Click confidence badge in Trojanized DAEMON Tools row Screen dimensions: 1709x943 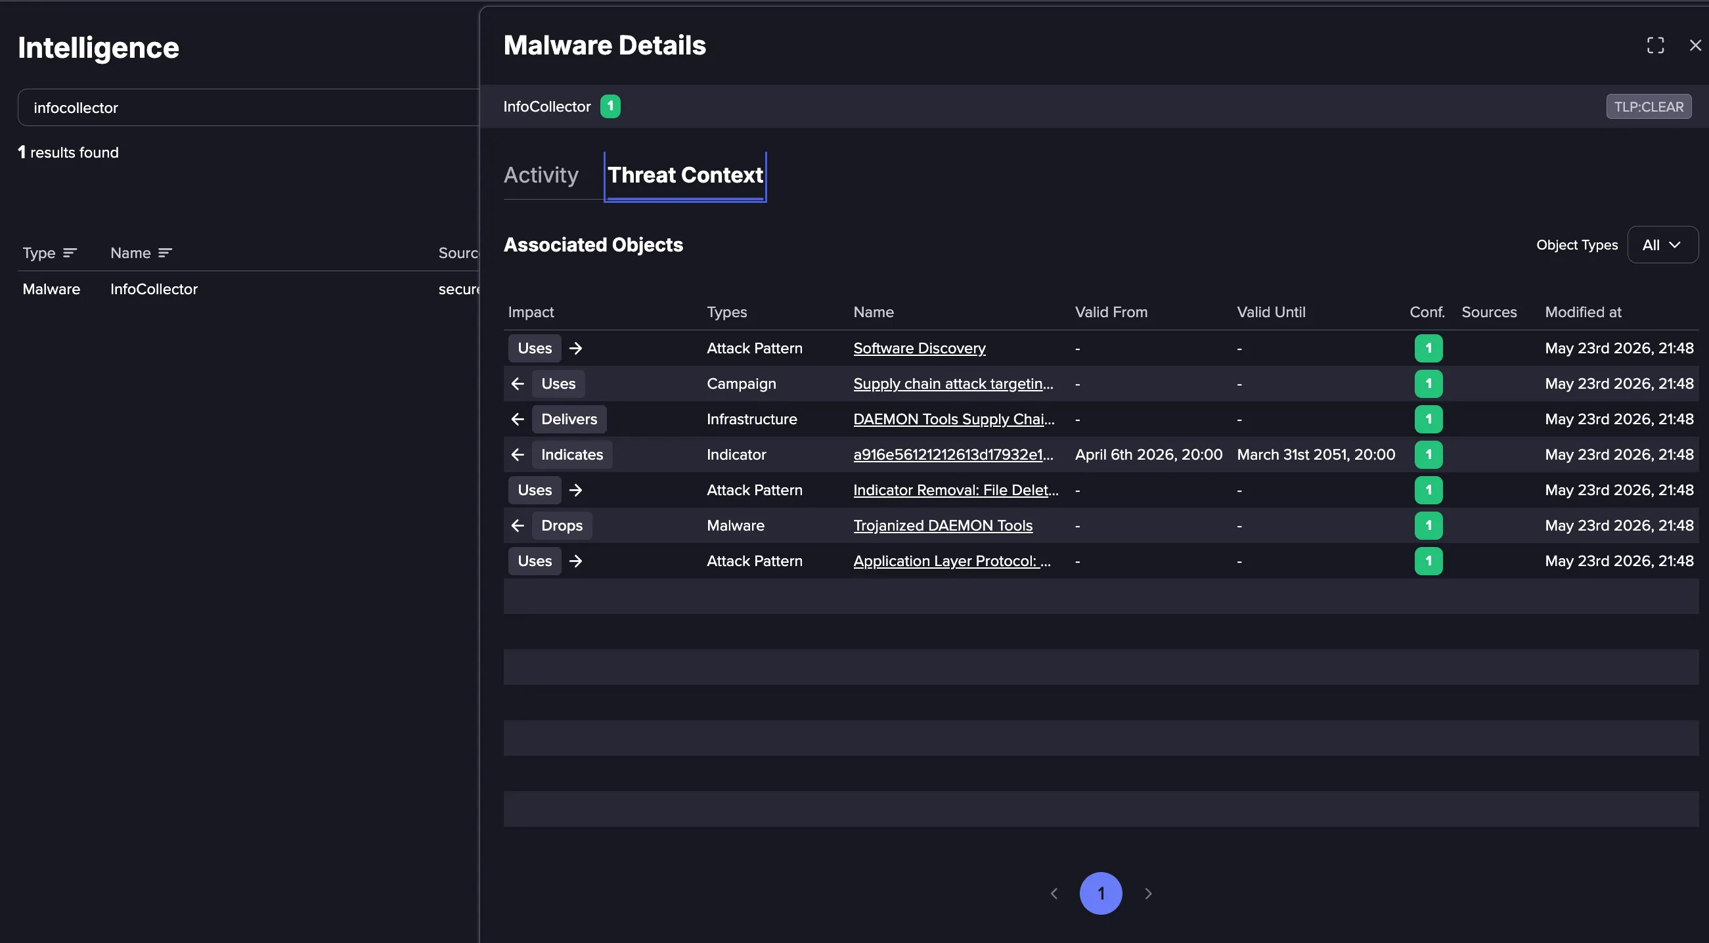1429,525
